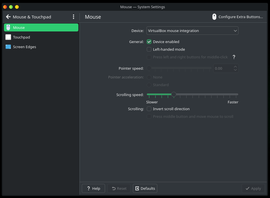This screenshot has width=270, height=198.
Task: Select the Mouse item in sidebar
Action: [x=41, y=27]
